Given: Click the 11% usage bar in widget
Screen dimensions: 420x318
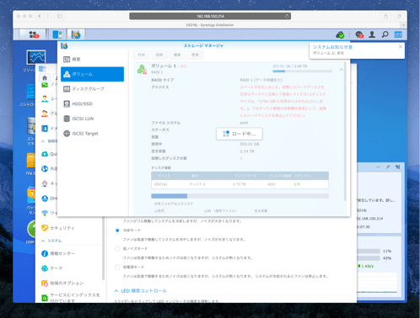Looking at the screenshot, I should (369, 251).
